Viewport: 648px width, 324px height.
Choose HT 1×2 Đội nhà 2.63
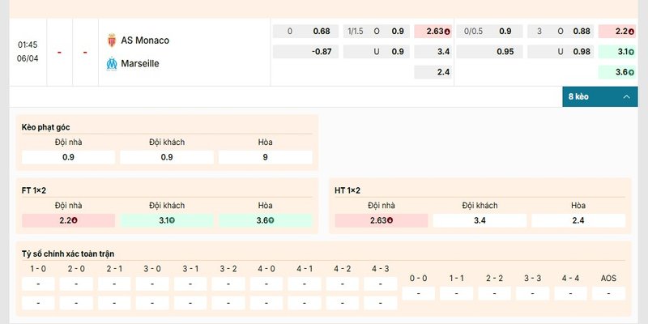[x=382, y=220]
